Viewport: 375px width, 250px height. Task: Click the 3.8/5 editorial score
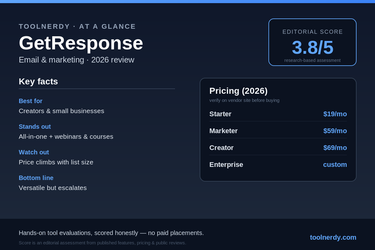(x=312, y=47)
